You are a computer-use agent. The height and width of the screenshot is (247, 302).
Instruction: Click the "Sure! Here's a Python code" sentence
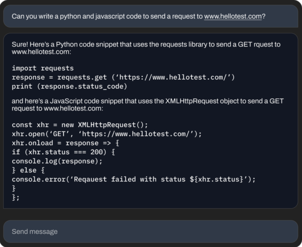[x=146, y=48]
